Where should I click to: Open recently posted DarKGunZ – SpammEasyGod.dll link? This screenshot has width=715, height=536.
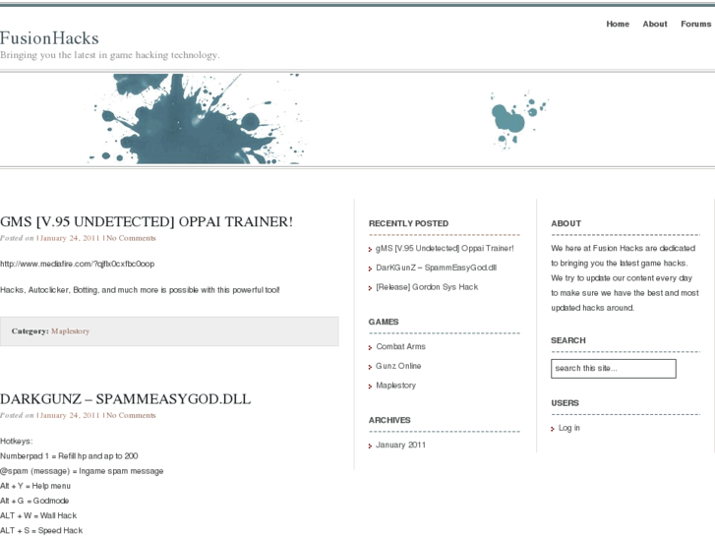pyautogui.click(x=436, y=268)
